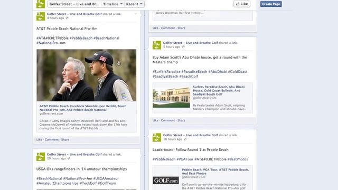Open the #NationalPro-Am hashtag in first post
This screenshot has height=190, width=338.
[51, 43]
